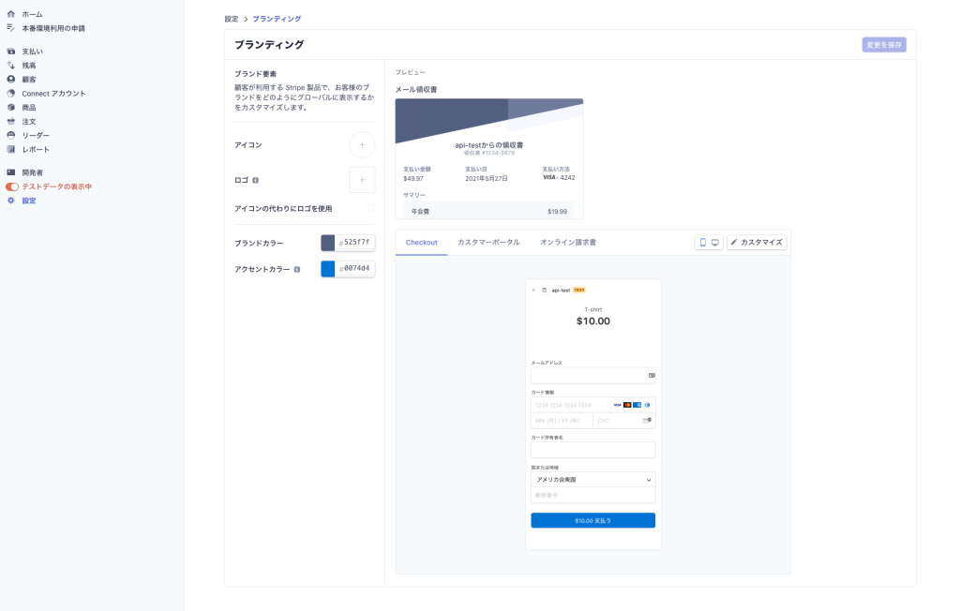960x611 pixels.
Task: Click the info icon beside ロゴ
Action: pyautogui.click(x=256, y=180)
